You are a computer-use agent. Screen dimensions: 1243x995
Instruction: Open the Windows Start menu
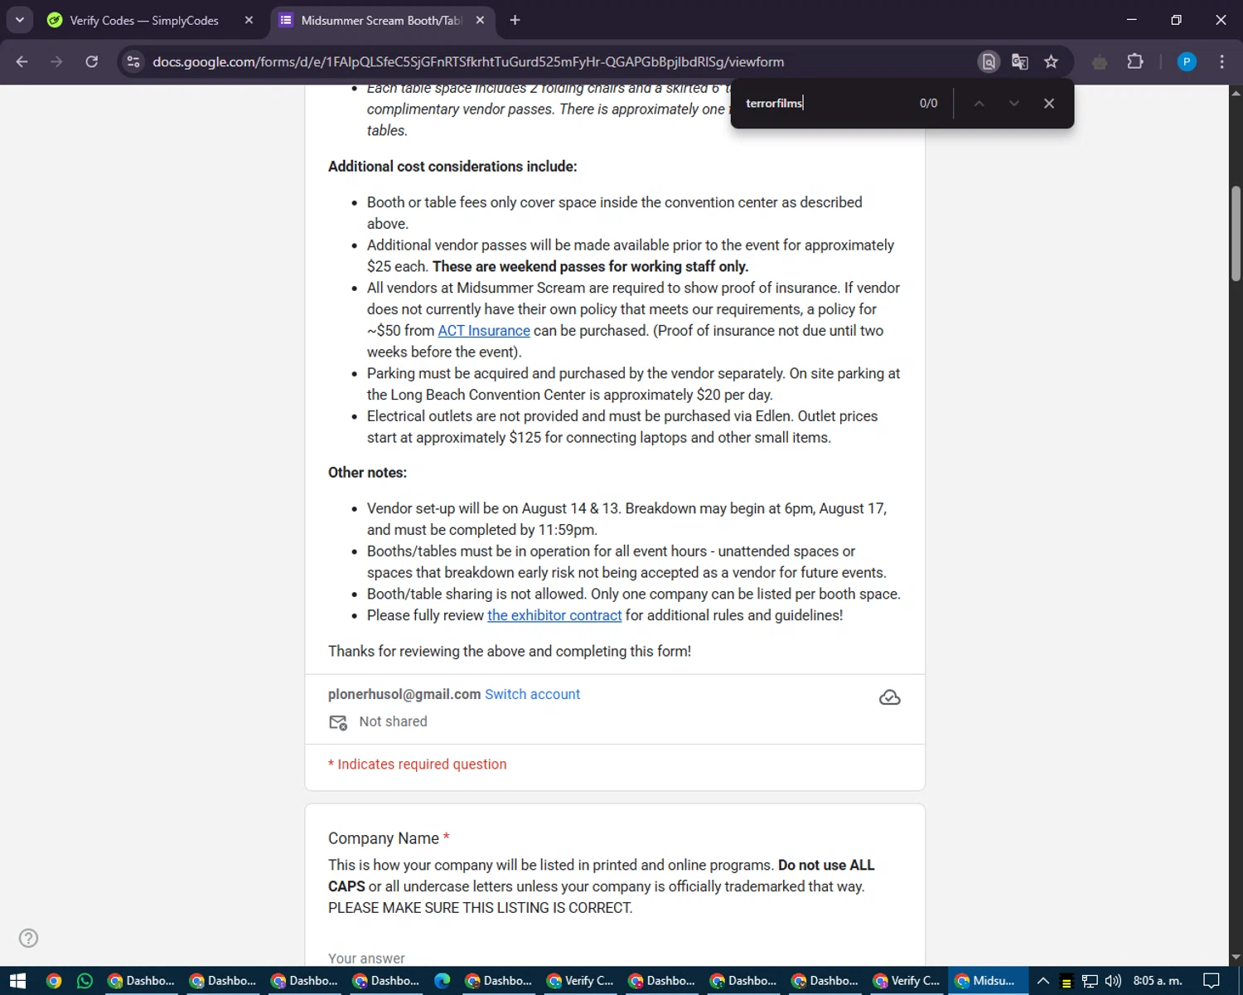[x=17, y=981]
